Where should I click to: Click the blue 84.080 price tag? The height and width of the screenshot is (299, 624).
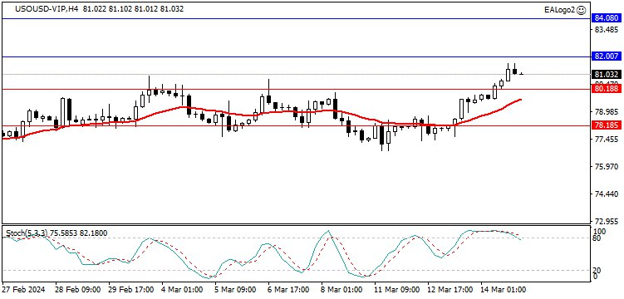click(606, 18)
